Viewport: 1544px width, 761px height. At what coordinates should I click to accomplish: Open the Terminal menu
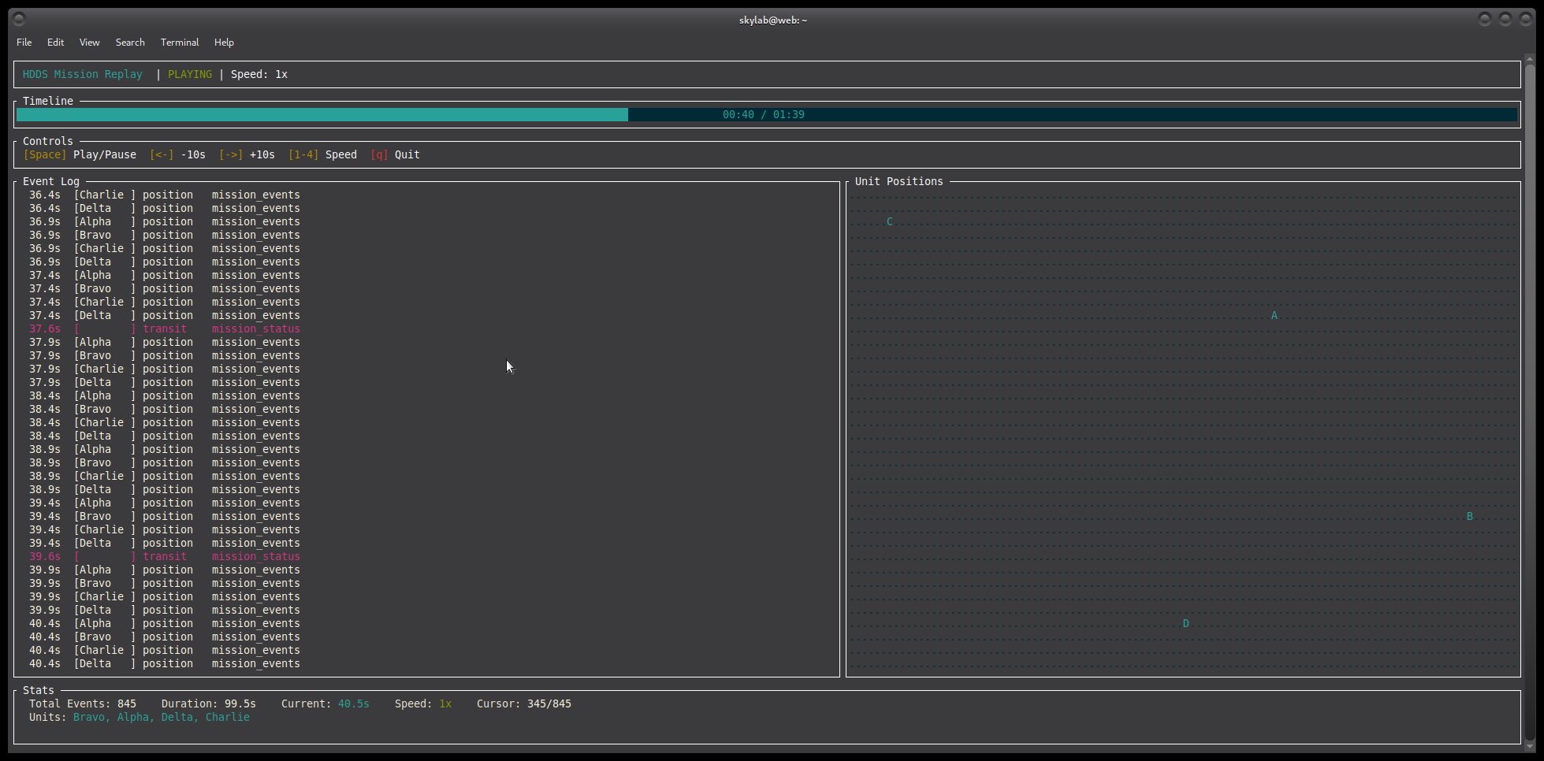pos(179,42)
